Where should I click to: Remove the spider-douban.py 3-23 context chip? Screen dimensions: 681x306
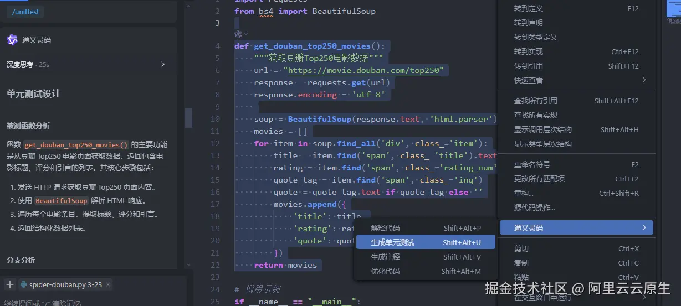(x=108, y=284)
